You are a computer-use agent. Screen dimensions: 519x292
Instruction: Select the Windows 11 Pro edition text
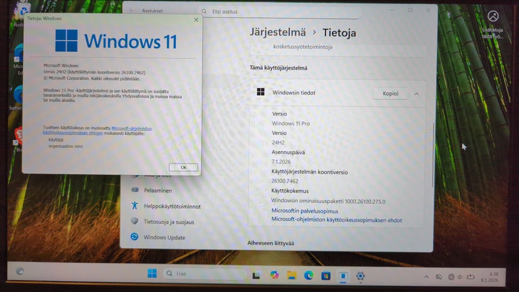(291, 123)
